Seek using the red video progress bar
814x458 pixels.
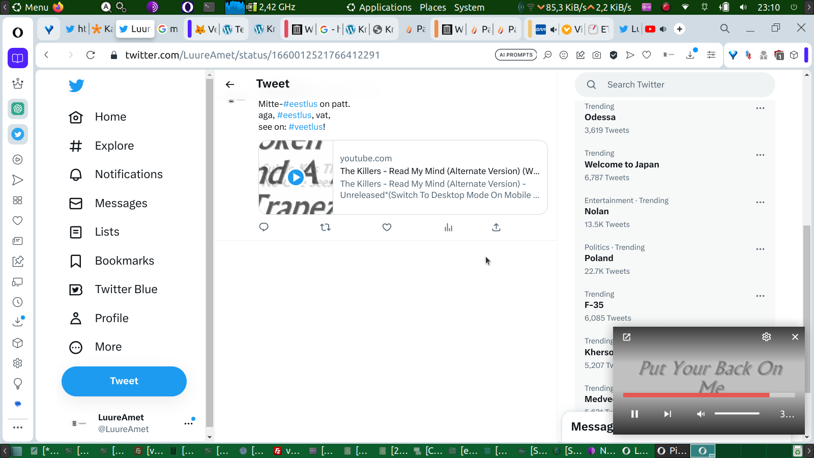pos(709,395)
